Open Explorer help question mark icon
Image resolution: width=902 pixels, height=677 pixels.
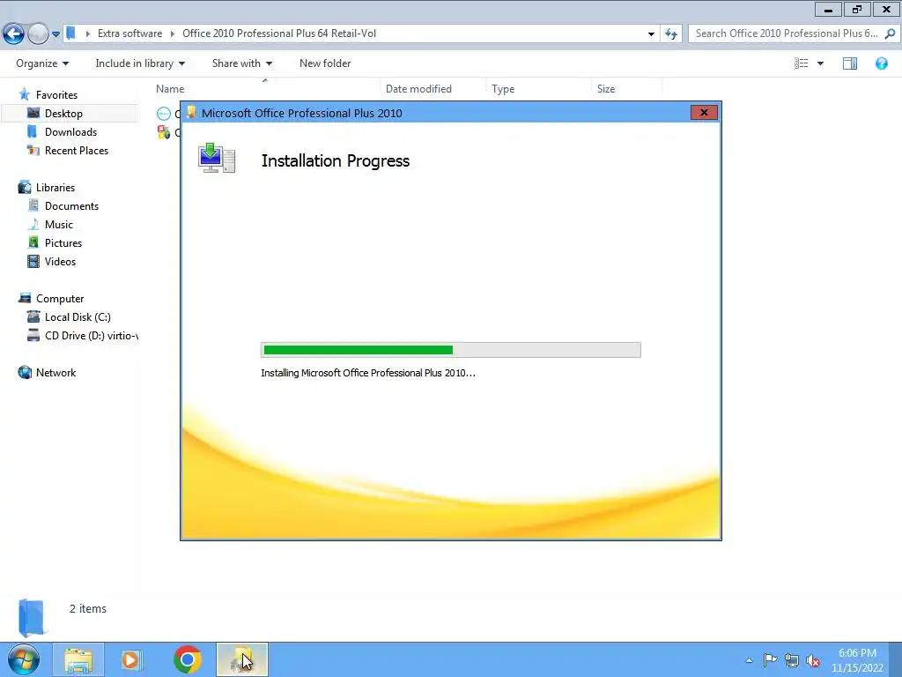click(881, 63)
